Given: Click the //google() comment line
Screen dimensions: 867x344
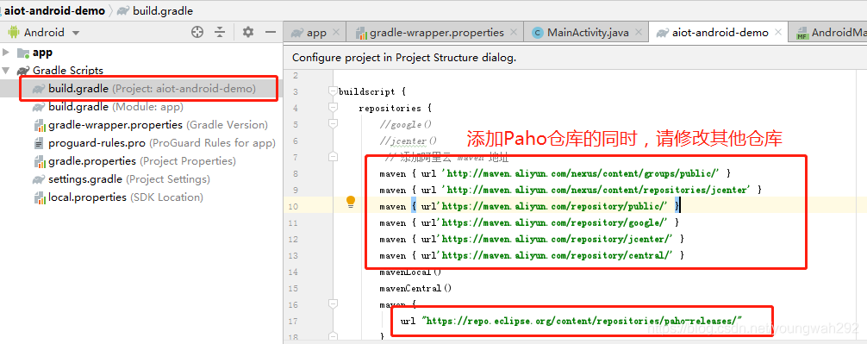Looking at the screenshot, I should point(405,124).
